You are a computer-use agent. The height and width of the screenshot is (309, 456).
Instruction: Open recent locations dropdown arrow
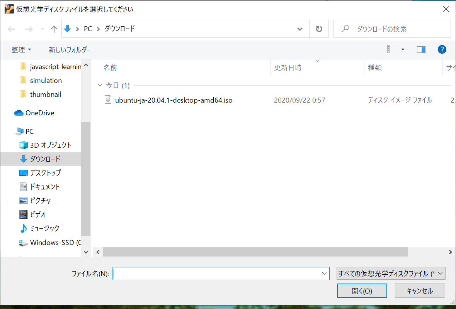tap(43, 29)
